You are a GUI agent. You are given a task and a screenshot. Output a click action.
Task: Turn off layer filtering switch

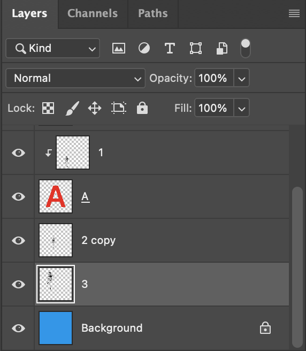[x=246, y=48]
